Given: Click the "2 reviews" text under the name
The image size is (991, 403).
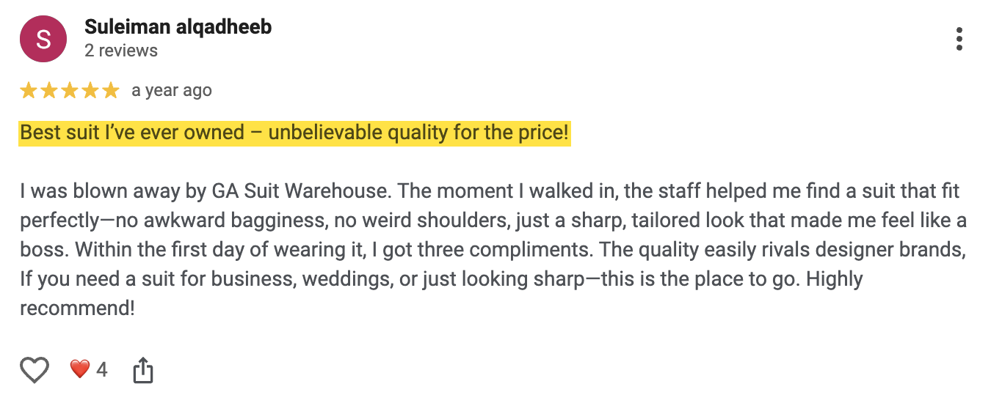Looking at the screenshot, I should (x=121, y=51).
